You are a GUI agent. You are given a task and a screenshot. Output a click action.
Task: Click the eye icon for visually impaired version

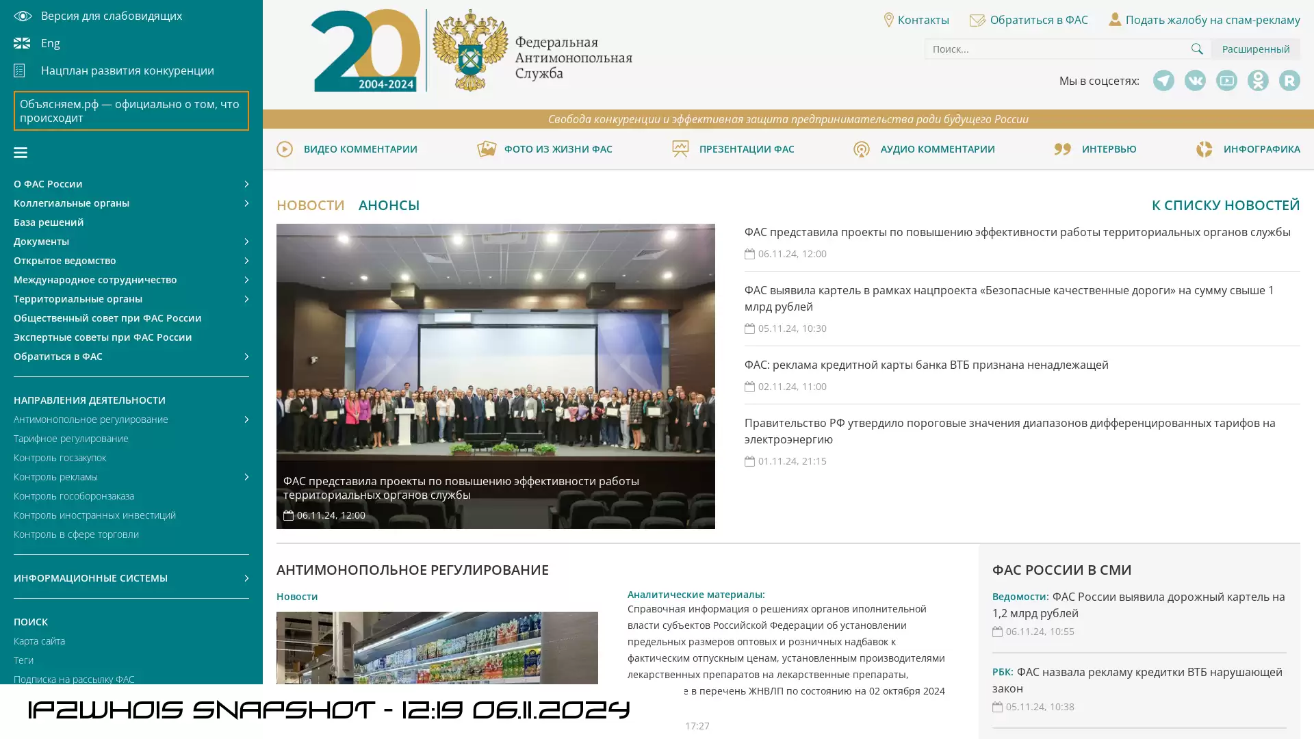coord(22,16)
